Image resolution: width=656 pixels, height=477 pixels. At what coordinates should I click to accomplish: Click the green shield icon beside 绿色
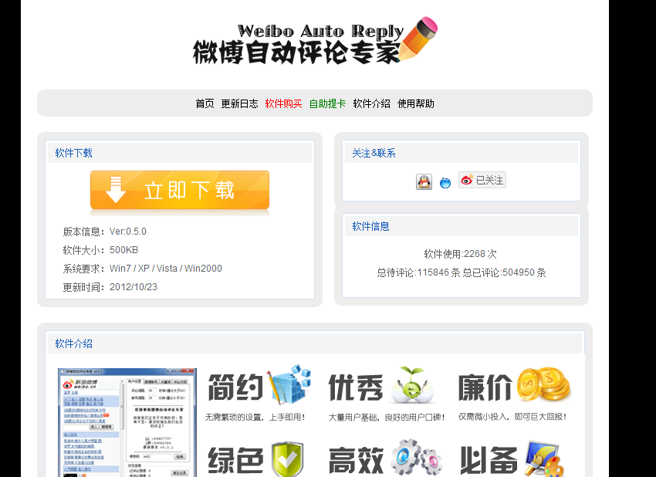click(x=287, y=459)
